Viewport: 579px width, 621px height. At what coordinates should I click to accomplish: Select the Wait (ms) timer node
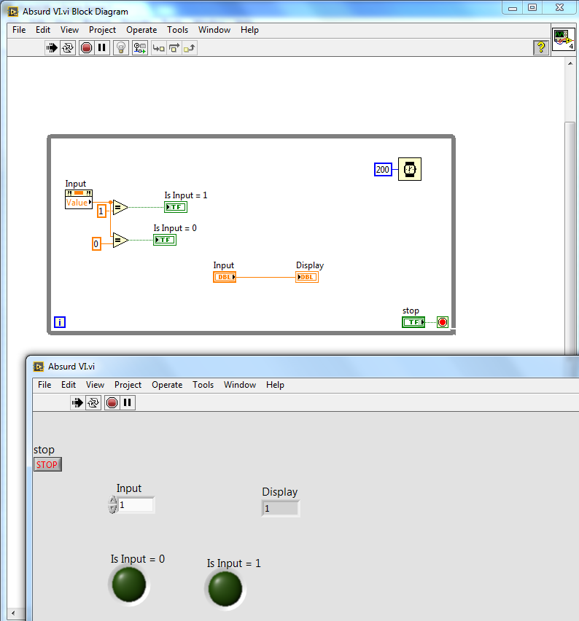click(410, 170)
